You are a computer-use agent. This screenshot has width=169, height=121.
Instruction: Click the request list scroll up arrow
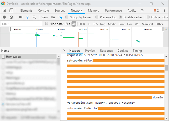point(58,56)
